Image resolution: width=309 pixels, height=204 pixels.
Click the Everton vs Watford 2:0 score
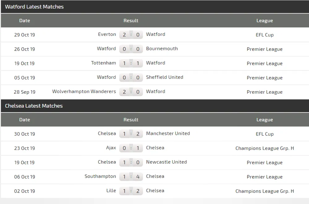point(131,35)
